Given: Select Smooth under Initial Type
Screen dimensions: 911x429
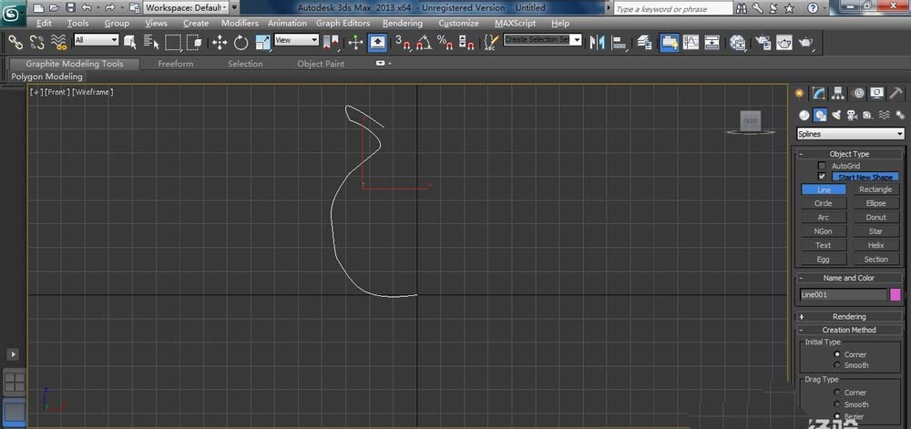Looking at the screenshot, I should pyautogui.click(x=837, y=365).
